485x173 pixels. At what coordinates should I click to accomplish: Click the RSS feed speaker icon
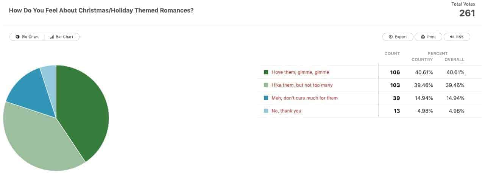point(452,37)
